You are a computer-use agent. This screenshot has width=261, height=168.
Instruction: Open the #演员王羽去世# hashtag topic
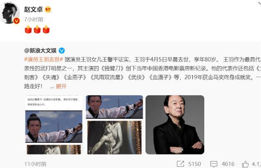[44, 59]
